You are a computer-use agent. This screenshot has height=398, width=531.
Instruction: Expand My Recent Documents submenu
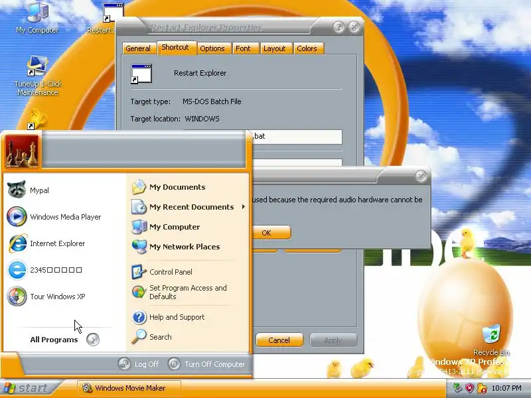point(189,207)
